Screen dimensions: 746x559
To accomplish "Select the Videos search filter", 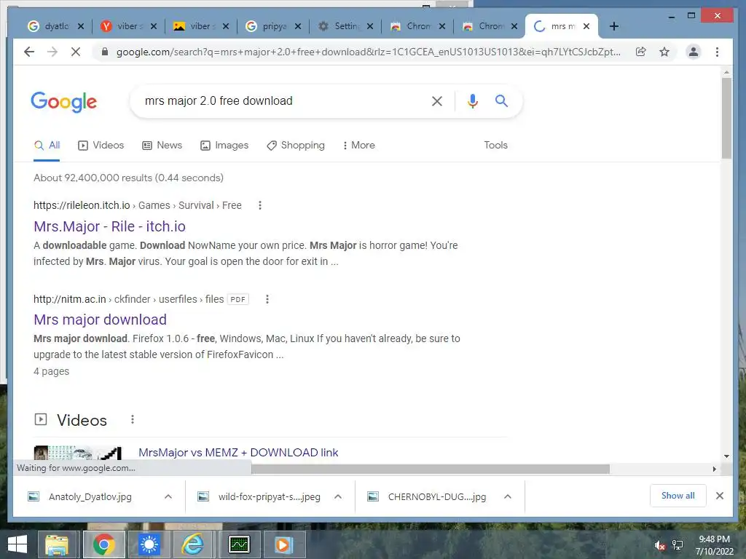I will tap(101, 145).
